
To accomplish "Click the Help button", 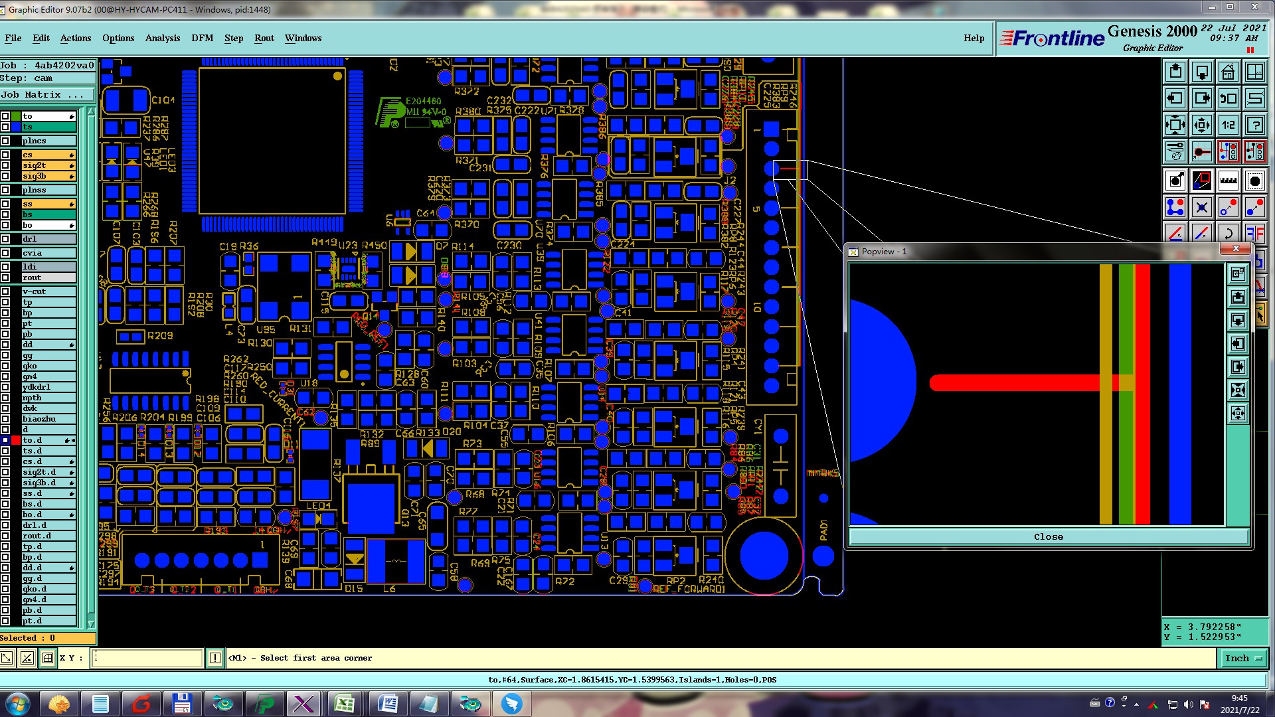I will pos(974,38).
